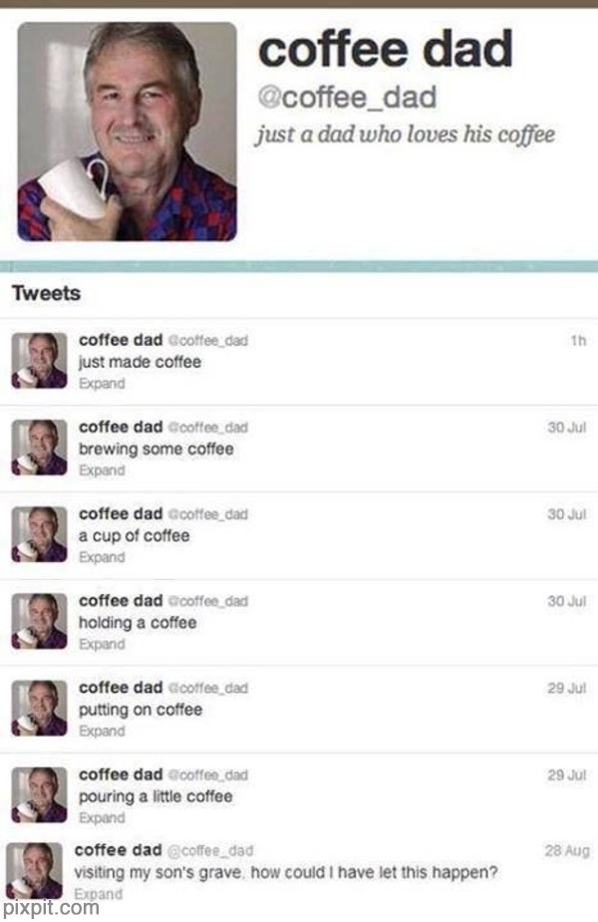Image resolution: width=598 pixels, height=922 pixels.
Task: Click the avatar beside 'just made coffee' tweet
Action: 40,361
